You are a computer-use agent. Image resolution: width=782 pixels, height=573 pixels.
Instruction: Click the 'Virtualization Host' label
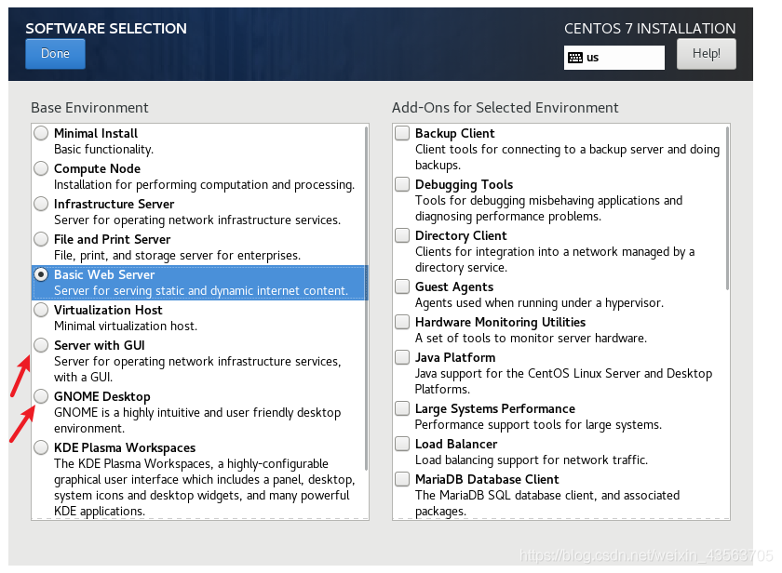(108, 311)
